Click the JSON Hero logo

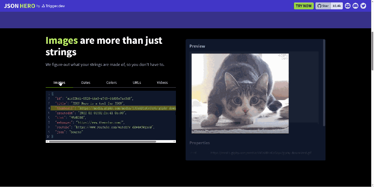pos(19,6)
